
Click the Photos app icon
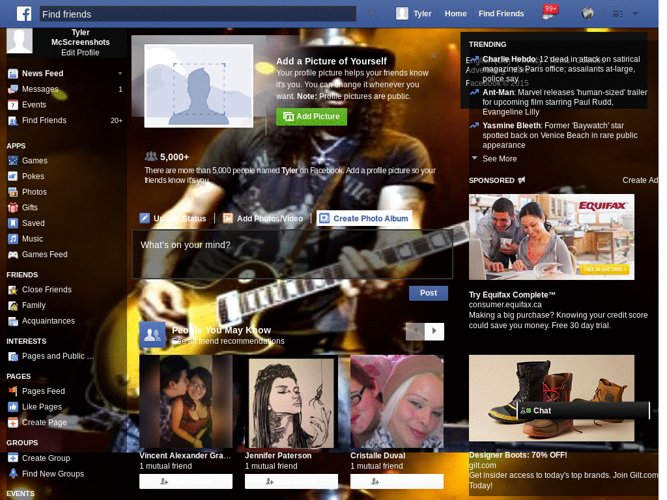tap(13, 192)
